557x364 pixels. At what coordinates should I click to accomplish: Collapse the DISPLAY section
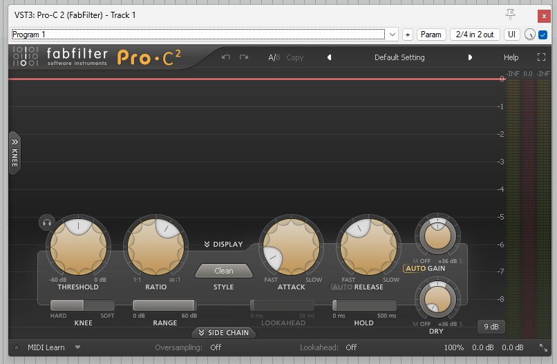(x=223, y=245)
